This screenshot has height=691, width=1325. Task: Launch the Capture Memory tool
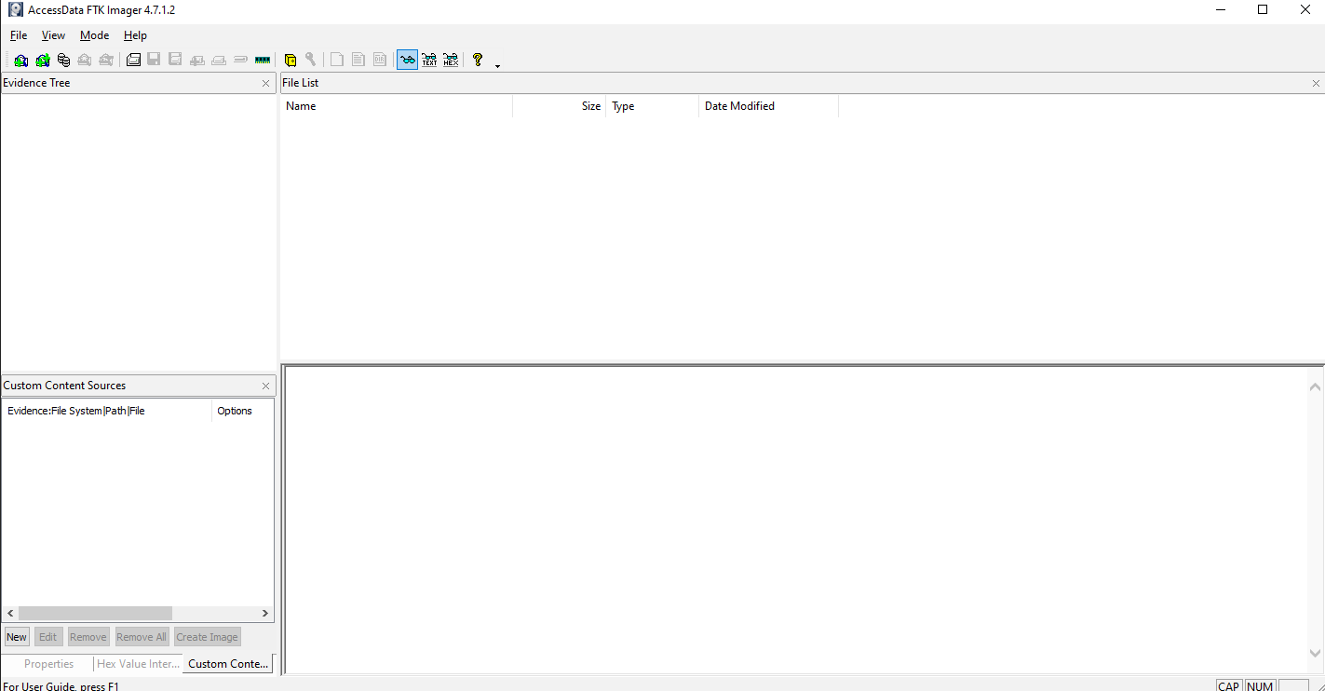pos(263,60)
